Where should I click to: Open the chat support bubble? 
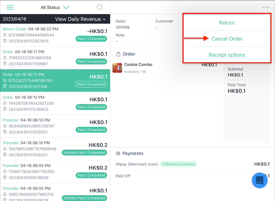click(259, 180)
